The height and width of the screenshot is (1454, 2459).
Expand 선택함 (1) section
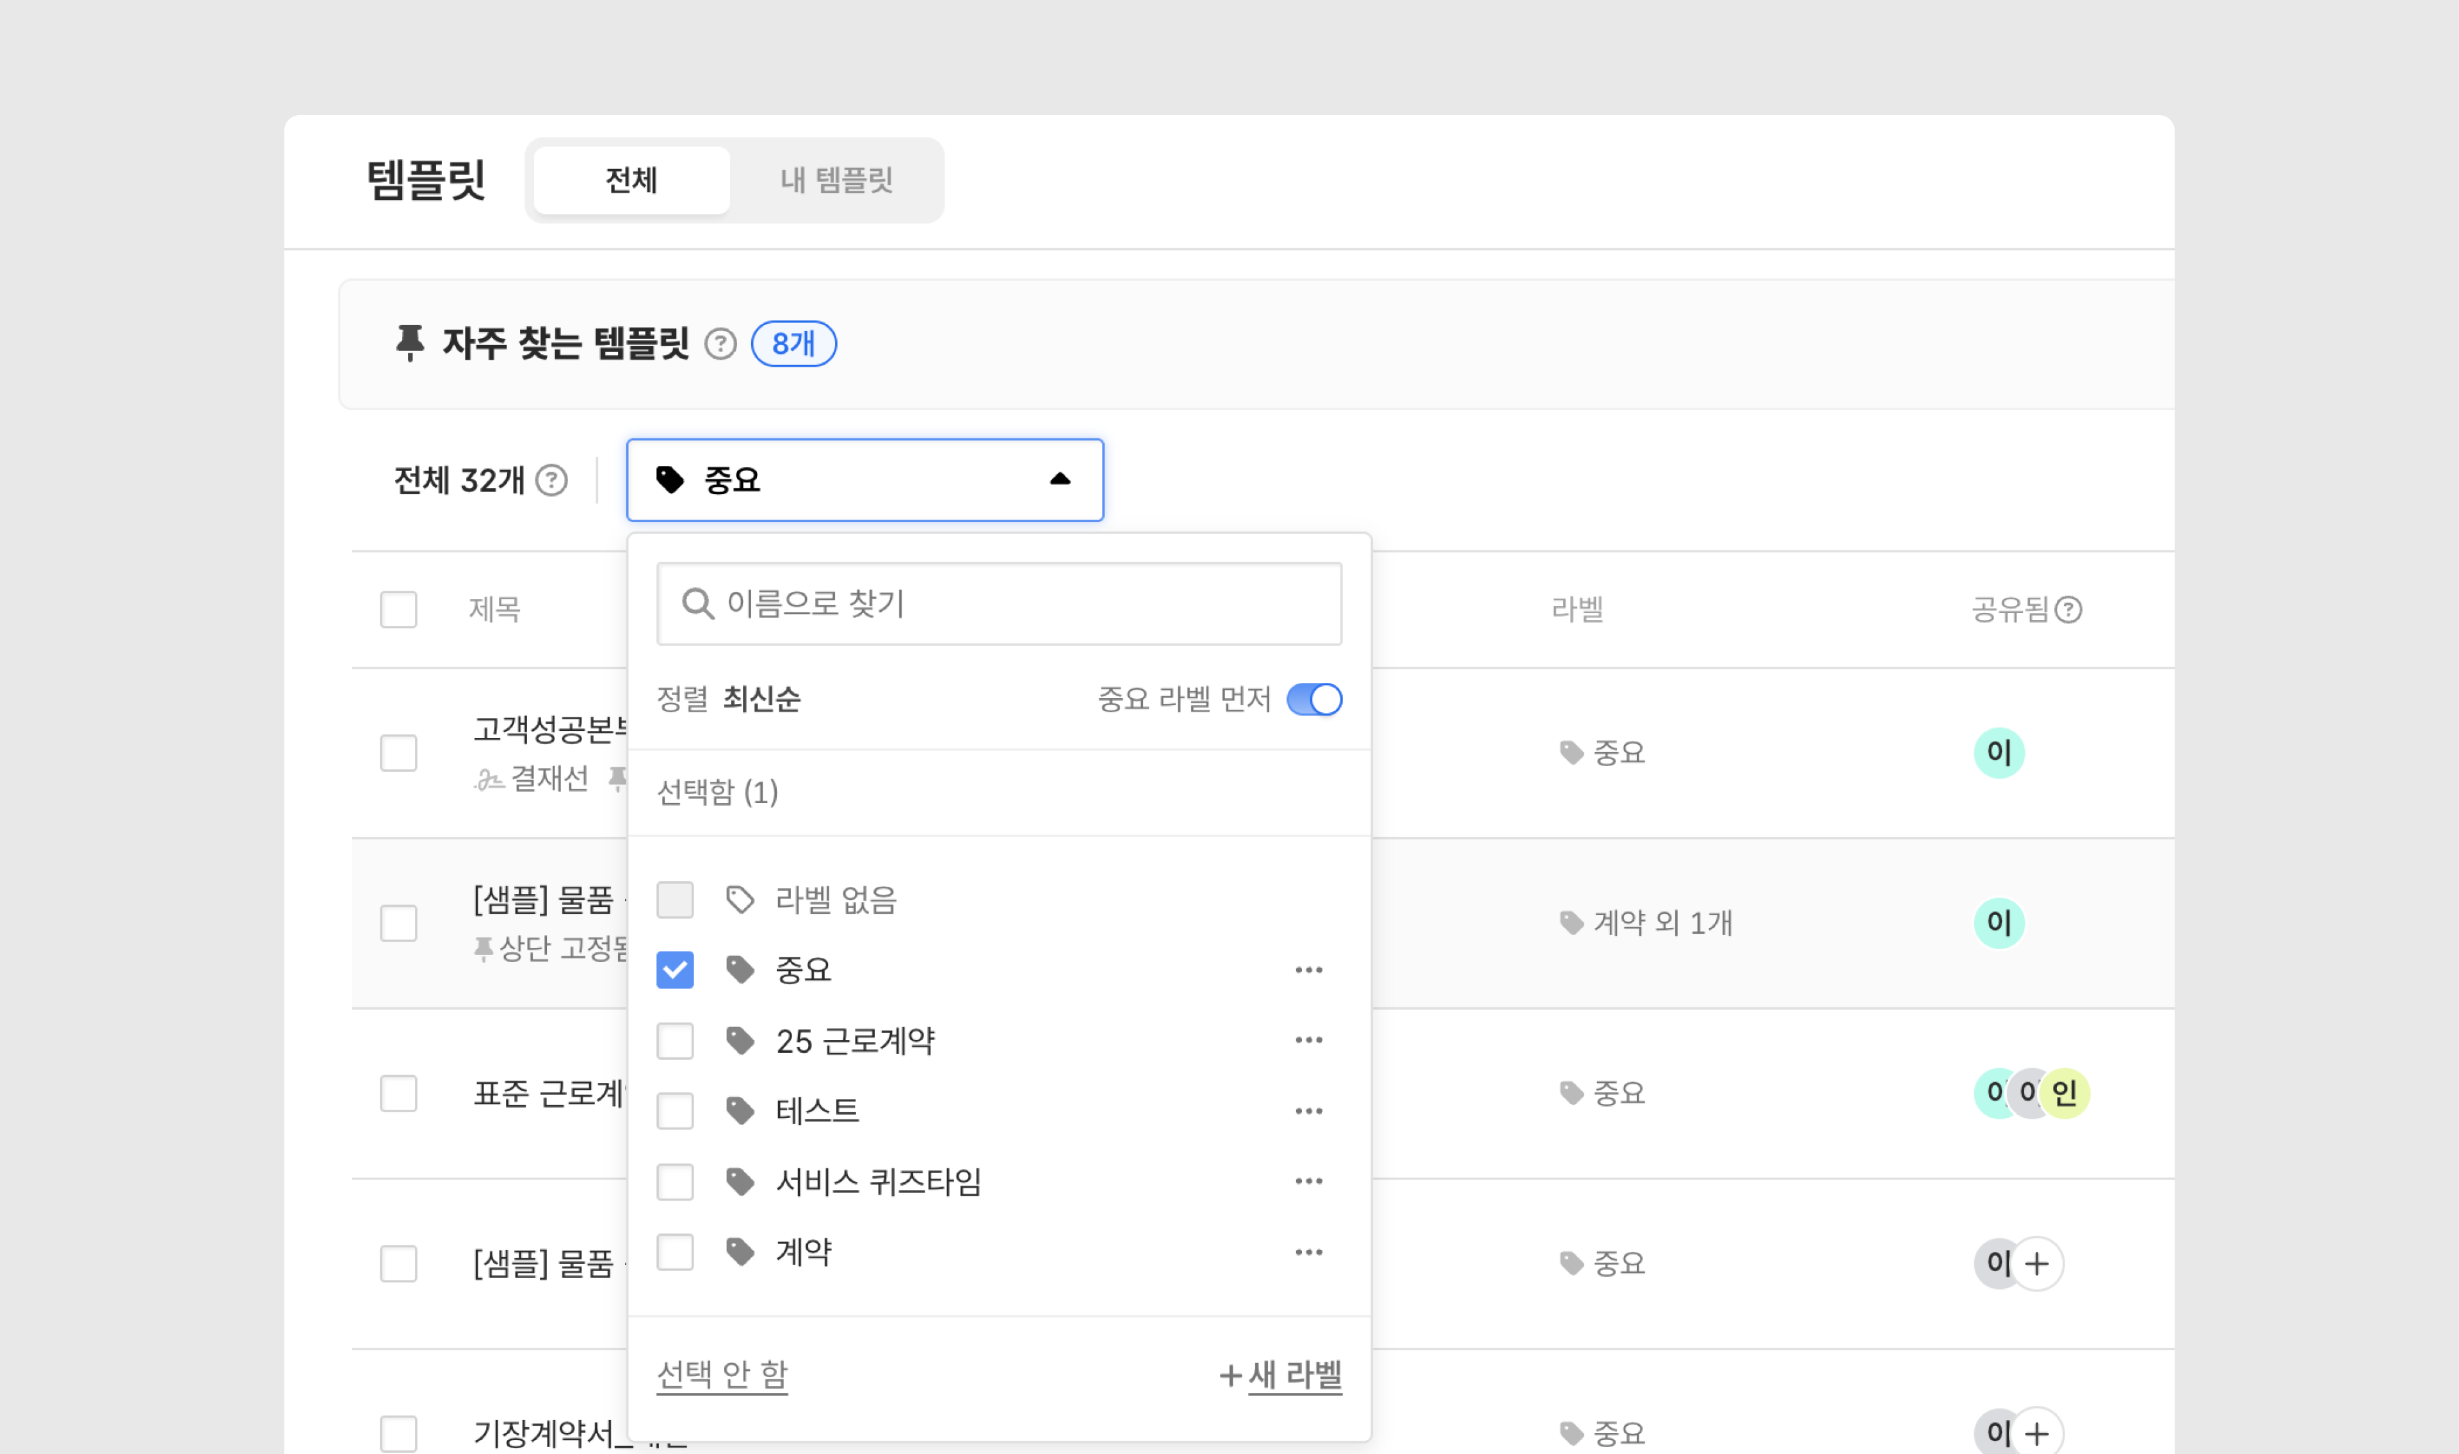[717, 792]
